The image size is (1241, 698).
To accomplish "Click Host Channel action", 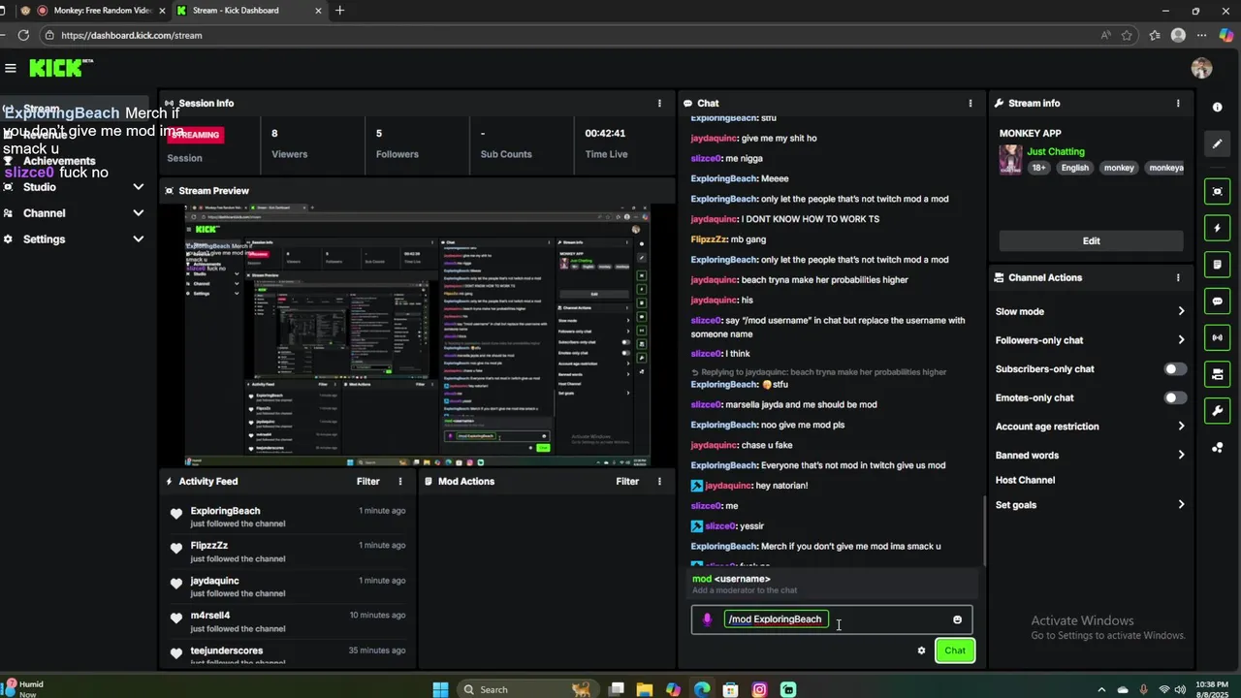I will pyautogui.click(x=1025, y=480).
